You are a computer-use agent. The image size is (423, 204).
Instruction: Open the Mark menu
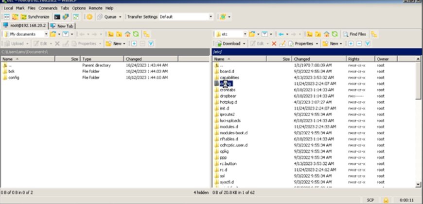[x=20, y=8]
